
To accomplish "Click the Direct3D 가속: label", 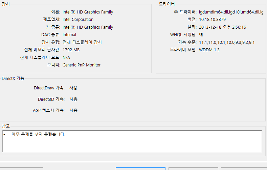I will click(x=51, y=99).
